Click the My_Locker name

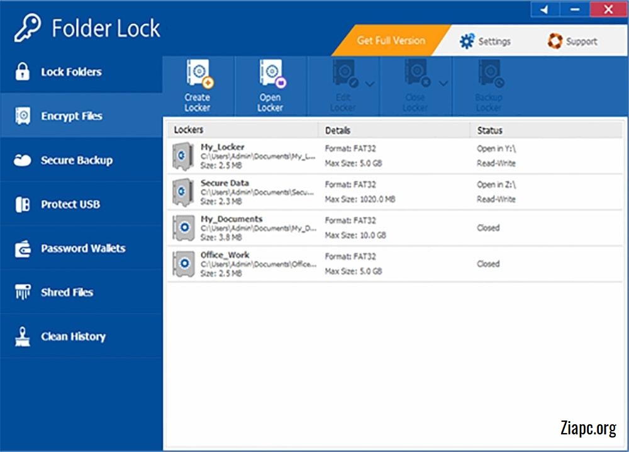[x=222, y=147]
